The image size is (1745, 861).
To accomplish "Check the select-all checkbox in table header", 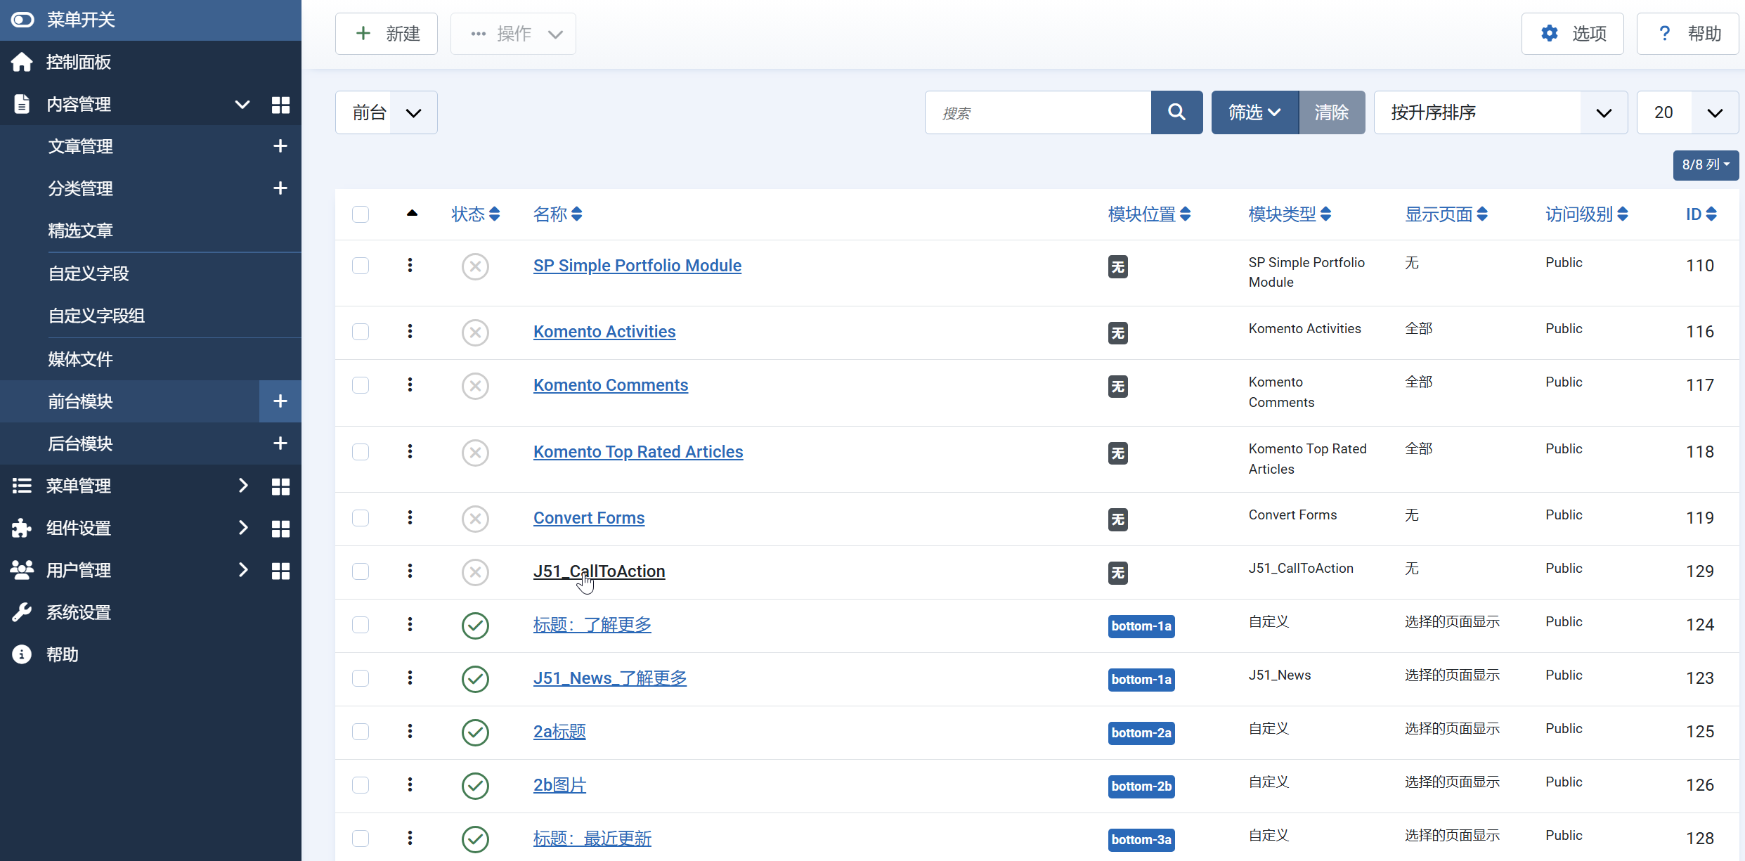I will pos(361,214).
